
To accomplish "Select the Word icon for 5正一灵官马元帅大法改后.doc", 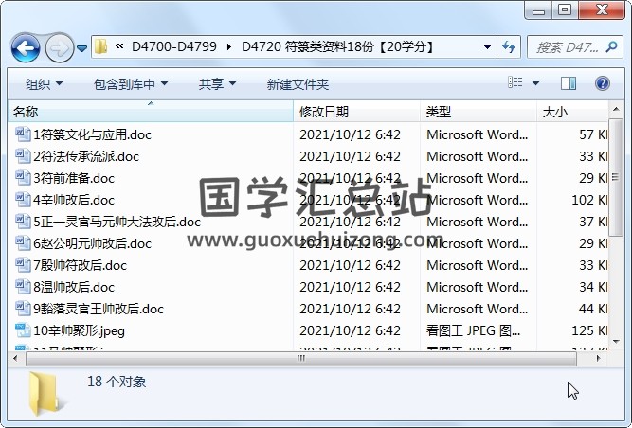I will point(23,221).
